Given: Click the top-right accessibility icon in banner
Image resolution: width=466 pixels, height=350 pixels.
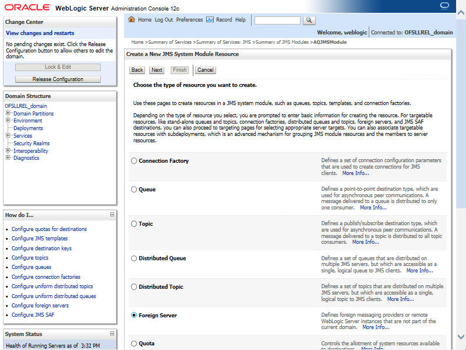Looking at the screenshot, I should (444, 6).
